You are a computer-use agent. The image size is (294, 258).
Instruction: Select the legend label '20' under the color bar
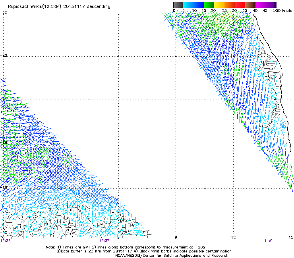coord(213,11)
